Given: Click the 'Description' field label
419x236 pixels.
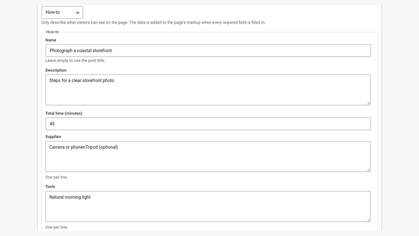Looking at the screenshot, I should coord(56,70).
